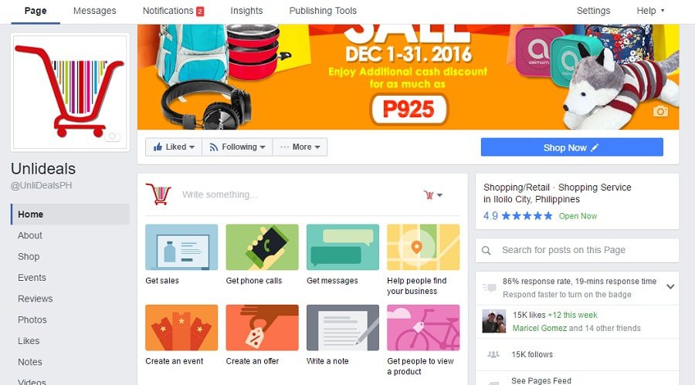695x385 pixels.
Task: Open the Get sales tile icon
Action: tap(181, 247)
